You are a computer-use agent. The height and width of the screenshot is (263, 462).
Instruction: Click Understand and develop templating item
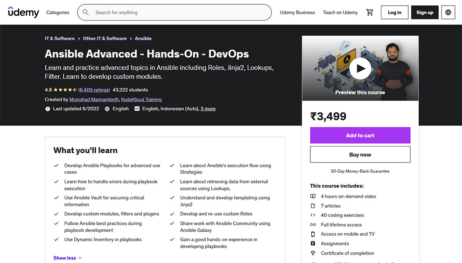(x=225, y=201)
